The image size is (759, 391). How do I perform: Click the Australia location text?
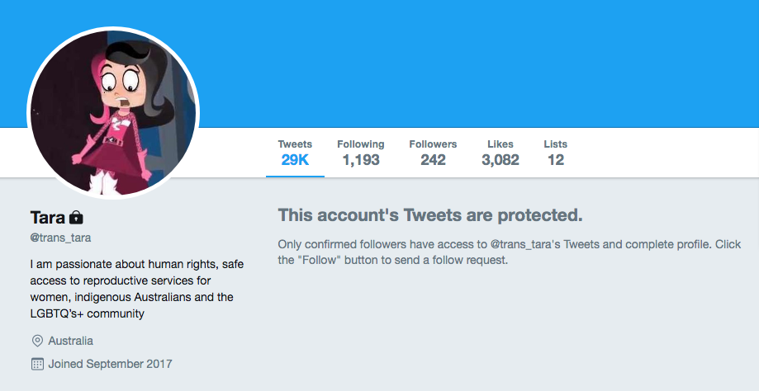coord(71,341)
